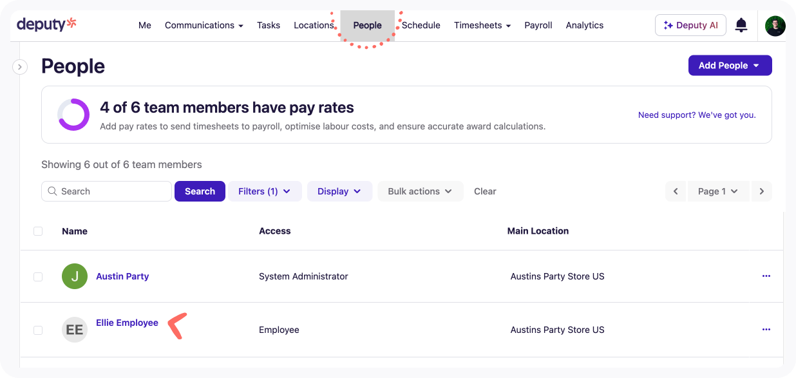796x378 pixels.
Task: Click the Deputy logo
Action: coord(46,24)
